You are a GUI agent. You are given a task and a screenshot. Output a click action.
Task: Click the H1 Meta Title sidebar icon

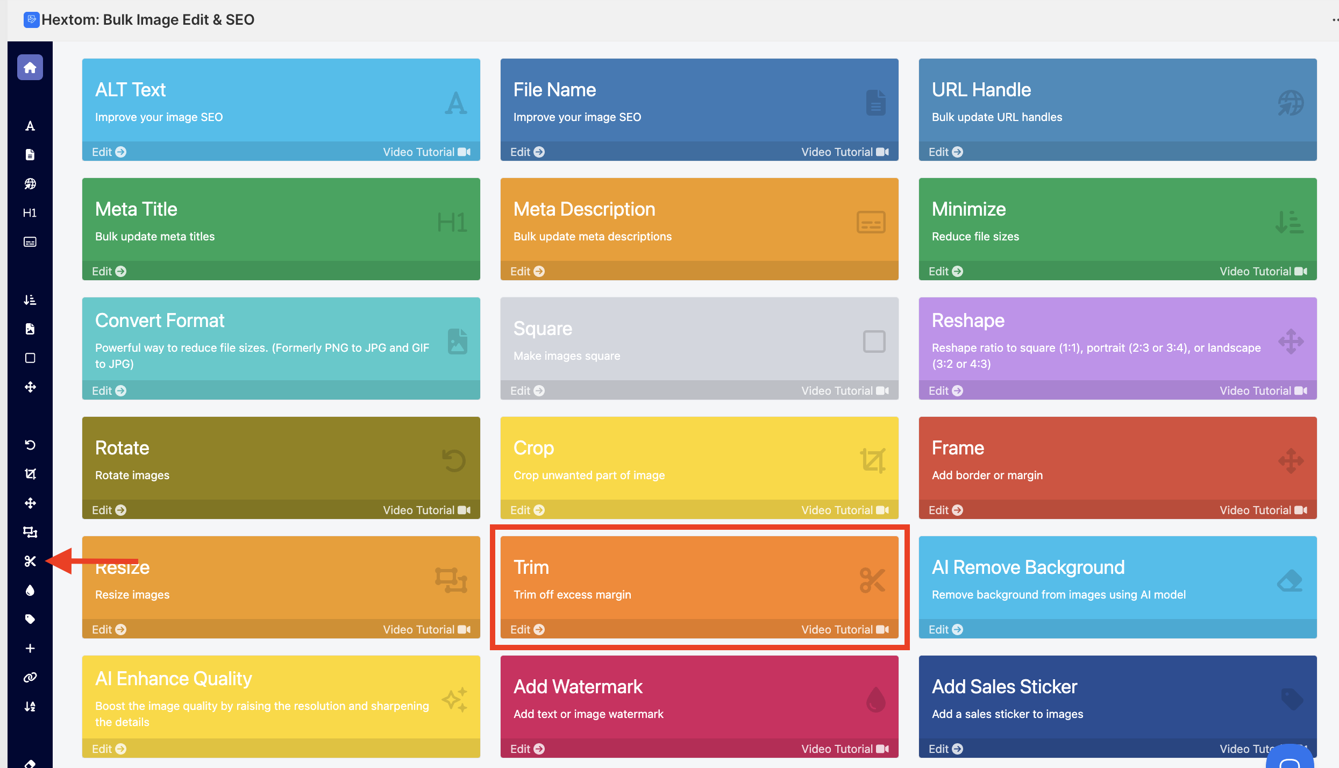[x=30, y=213]
